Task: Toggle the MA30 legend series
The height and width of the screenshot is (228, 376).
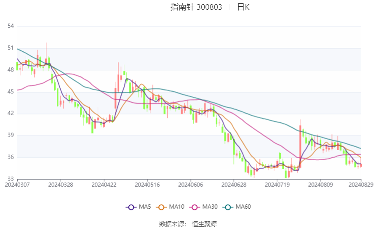Action: pos(203,207)
